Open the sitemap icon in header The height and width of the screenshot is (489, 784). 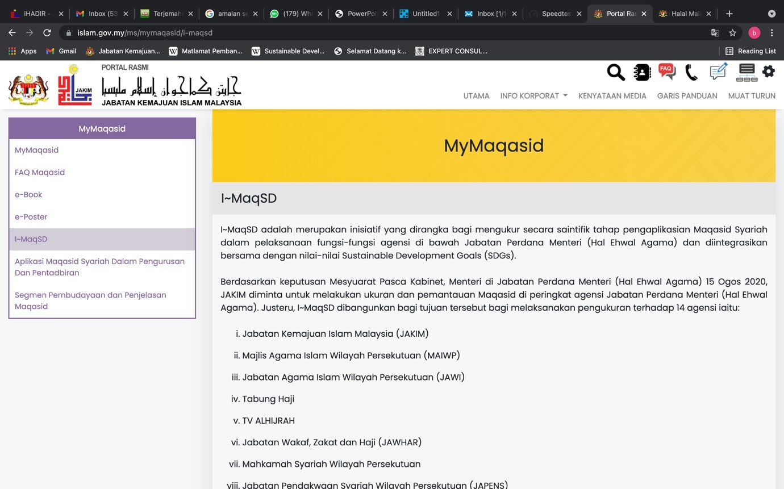click(747, 72)
